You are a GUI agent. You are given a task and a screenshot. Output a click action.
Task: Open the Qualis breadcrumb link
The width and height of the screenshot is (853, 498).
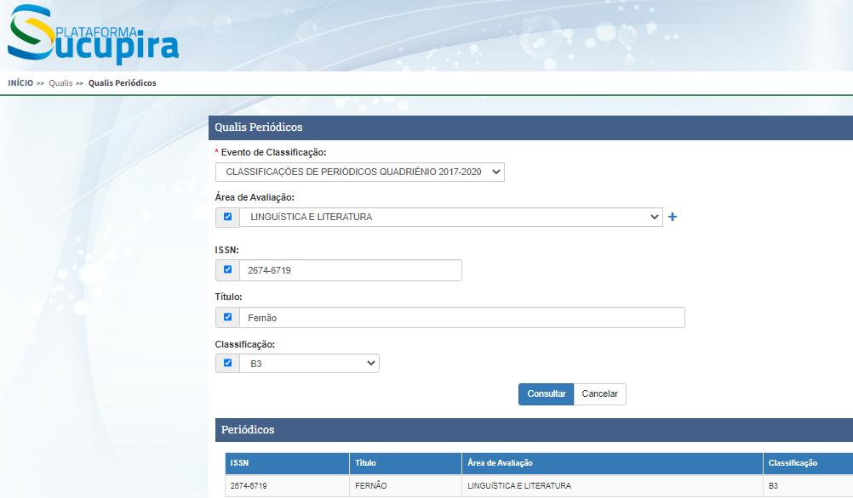pyautogui.click(x=60, y=83)
